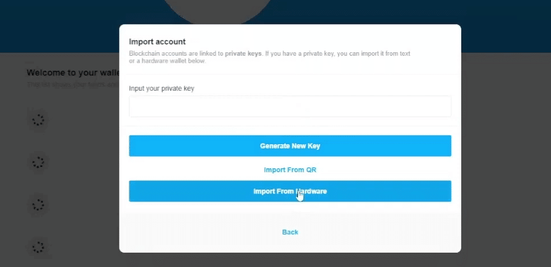Click the subtitle under the Welcome heading

(x=72, y=85)
